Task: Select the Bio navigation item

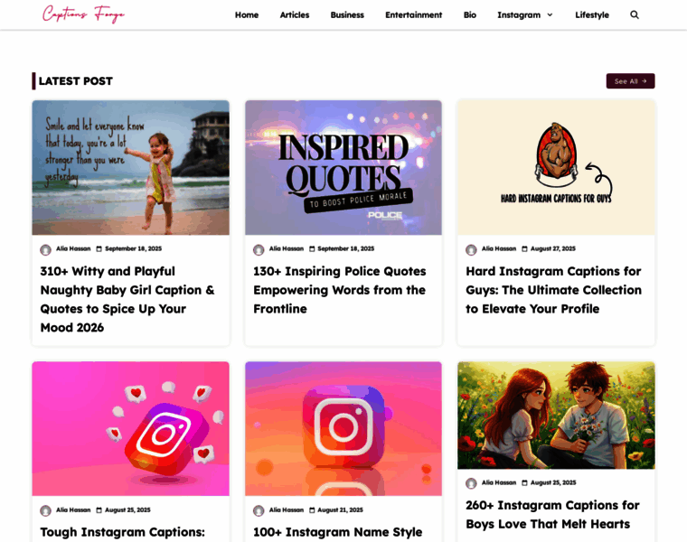Action: 470,14
